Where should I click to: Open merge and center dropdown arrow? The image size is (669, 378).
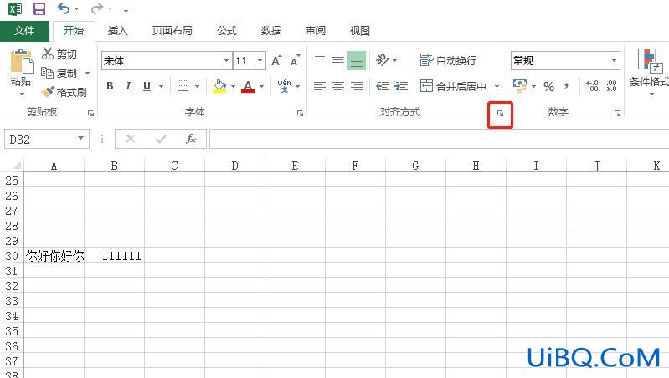(x=497, y=86)
